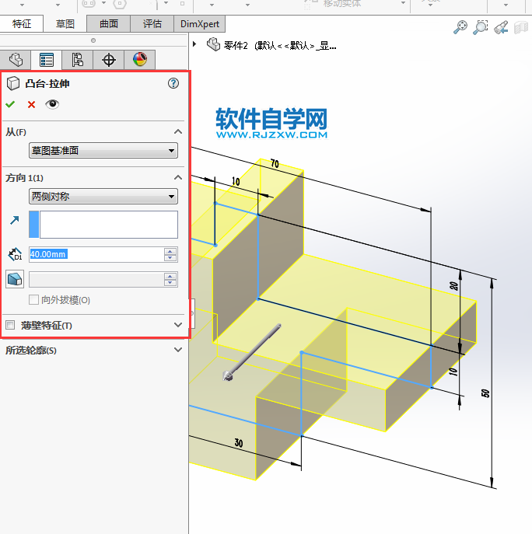532x534 pixels.
Task: Select the 70 dimension in the sketch
Action: click(x=275, y=164)
